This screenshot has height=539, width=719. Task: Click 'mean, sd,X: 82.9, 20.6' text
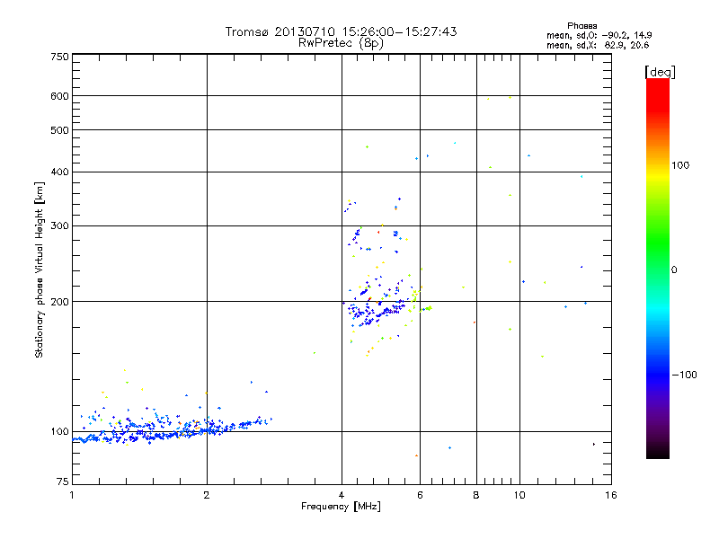coord(598,45)
